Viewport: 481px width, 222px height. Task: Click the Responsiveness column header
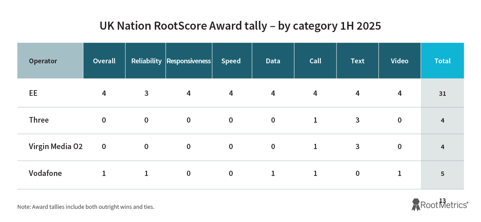(x=189, y=61)
